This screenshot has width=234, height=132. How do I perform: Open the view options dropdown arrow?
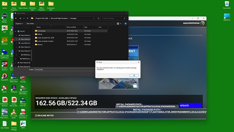(121, 23)
